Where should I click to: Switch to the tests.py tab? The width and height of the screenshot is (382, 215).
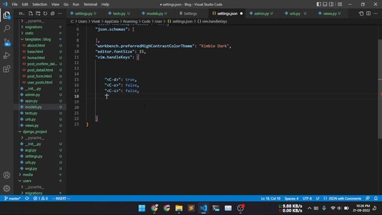click(x=119, y=13)
